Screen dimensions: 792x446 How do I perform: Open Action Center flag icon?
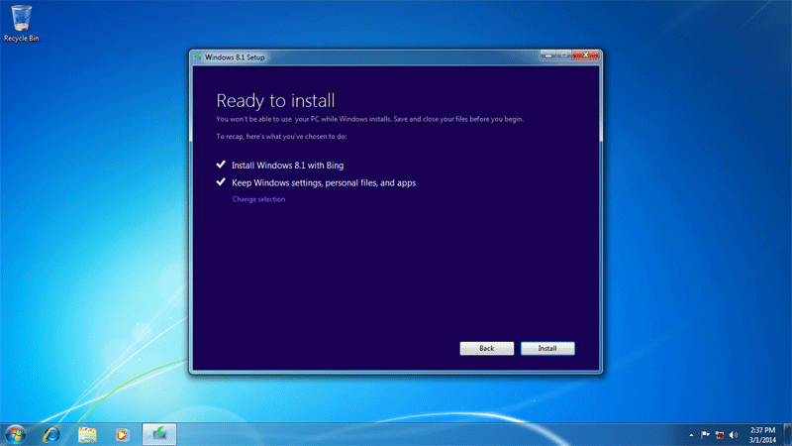(x=705, y=435)
